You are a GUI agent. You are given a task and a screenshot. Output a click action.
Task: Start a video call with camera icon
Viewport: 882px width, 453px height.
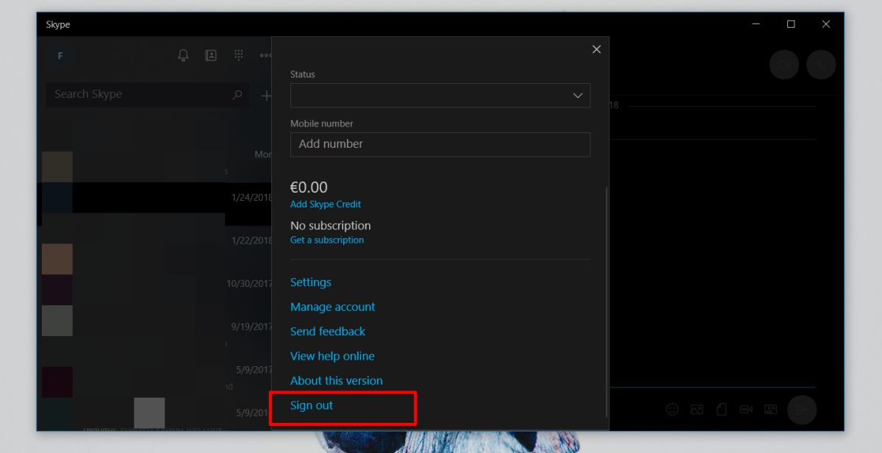tap(784, 65)
